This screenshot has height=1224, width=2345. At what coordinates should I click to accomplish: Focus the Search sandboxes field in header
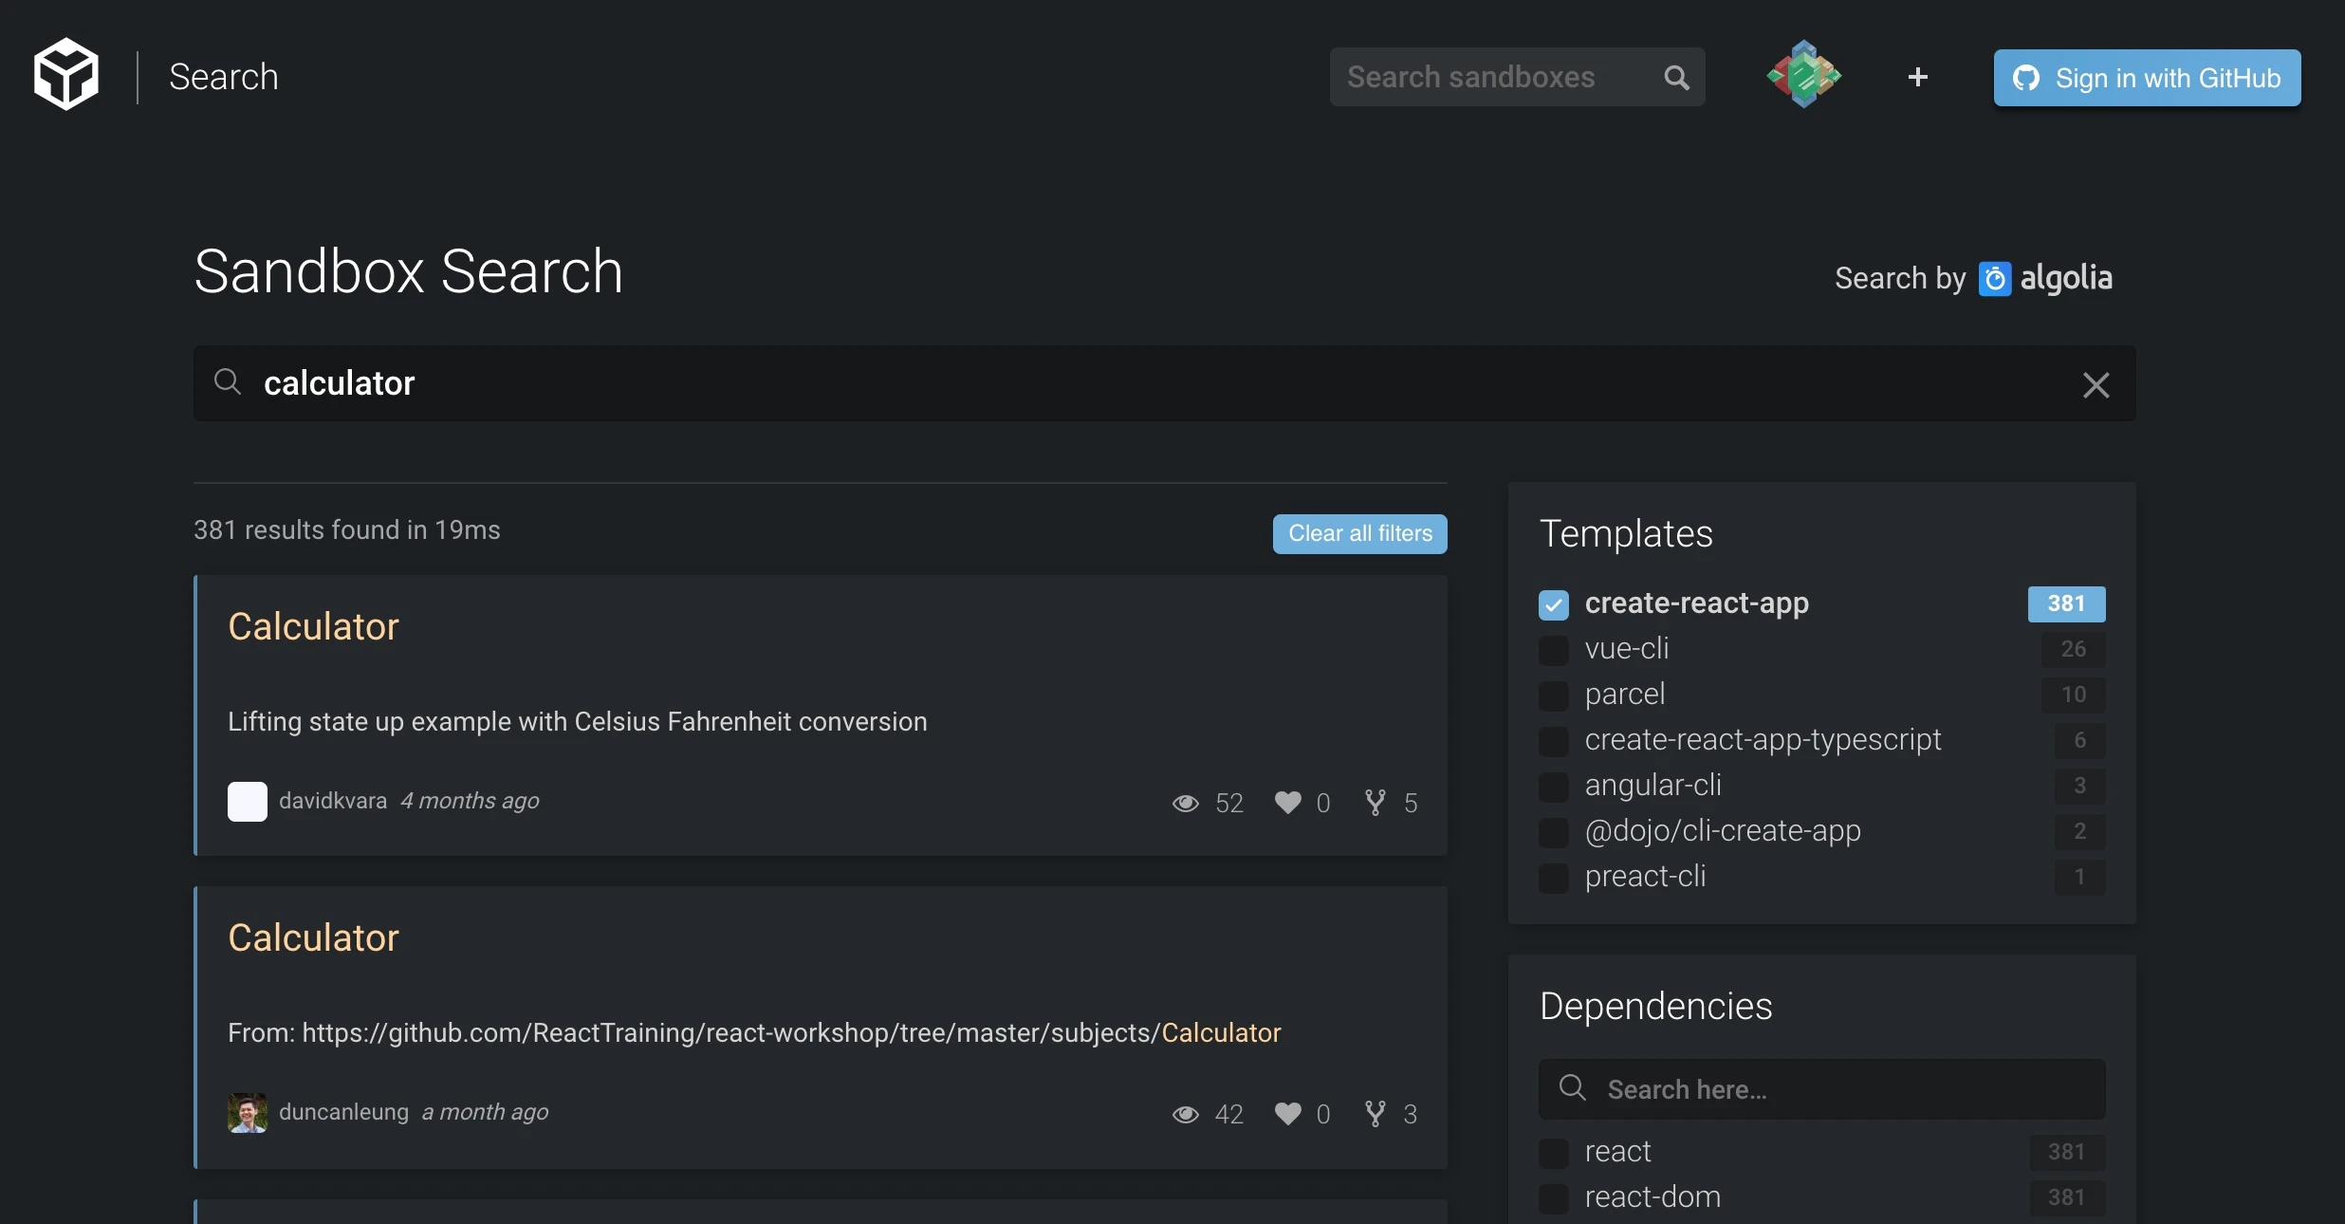1517,77
